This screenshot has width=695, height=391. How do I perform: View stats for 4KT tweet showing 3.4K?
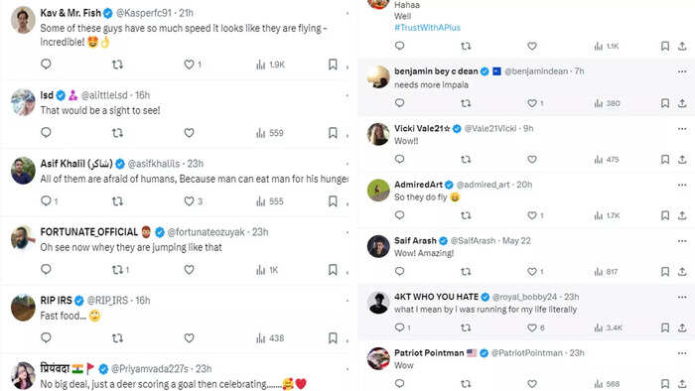pyautogui.click(x=608, y=327)
